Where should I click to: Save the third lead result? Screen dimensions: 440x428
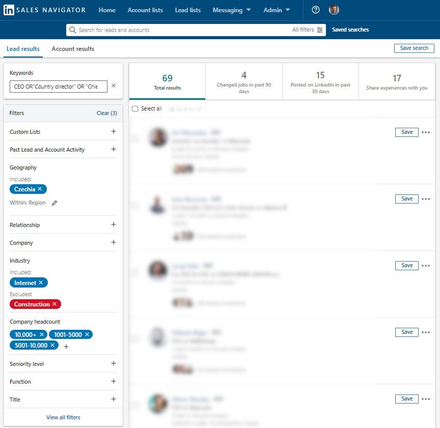click(x=406, y=265)
